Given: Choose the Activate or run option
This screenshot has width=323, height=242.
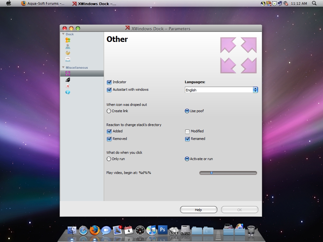Looking at the screenshot, I should (x=187, y=159).
